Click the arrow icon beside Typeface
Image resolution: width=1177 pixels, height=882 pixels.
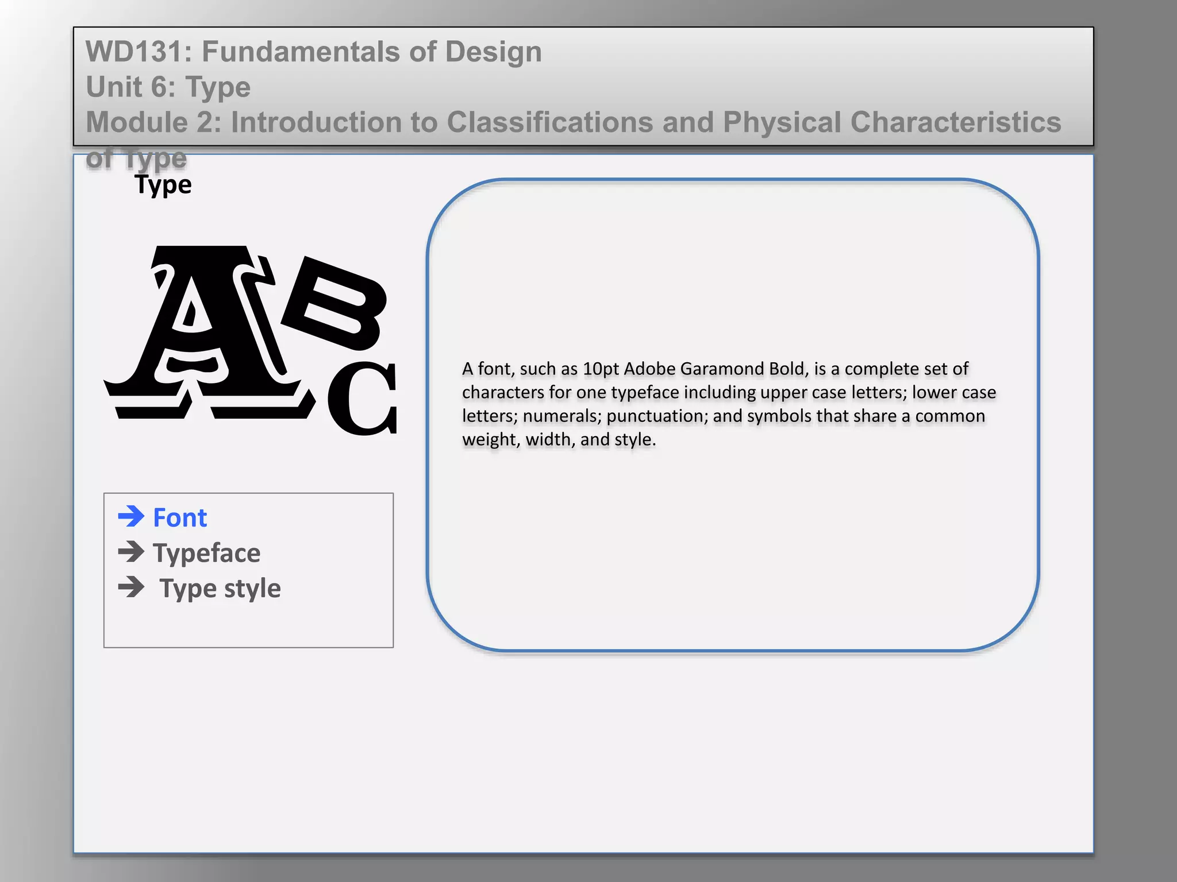[x=131, y=552]
